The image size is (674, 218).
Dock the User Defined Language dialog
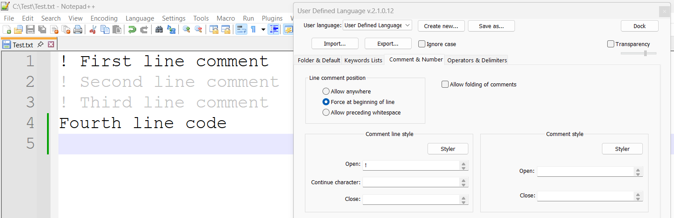(640, 26)
